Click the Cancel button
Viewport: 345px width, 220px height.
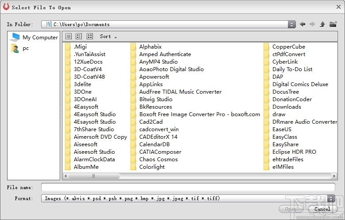tap(322, 209)
